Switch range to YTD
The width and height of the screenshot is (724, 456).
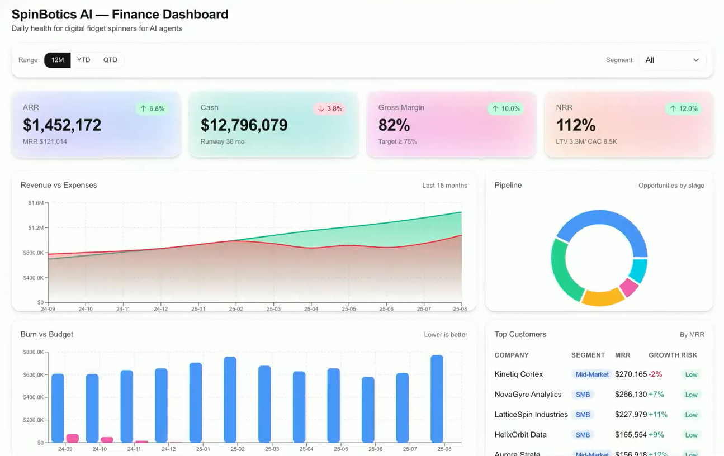[83, 60]
